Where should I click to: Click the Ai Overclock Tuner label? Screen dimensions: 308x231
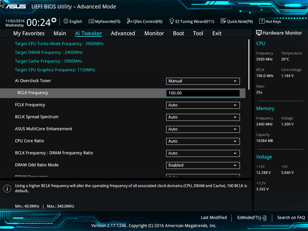[33, 81]
